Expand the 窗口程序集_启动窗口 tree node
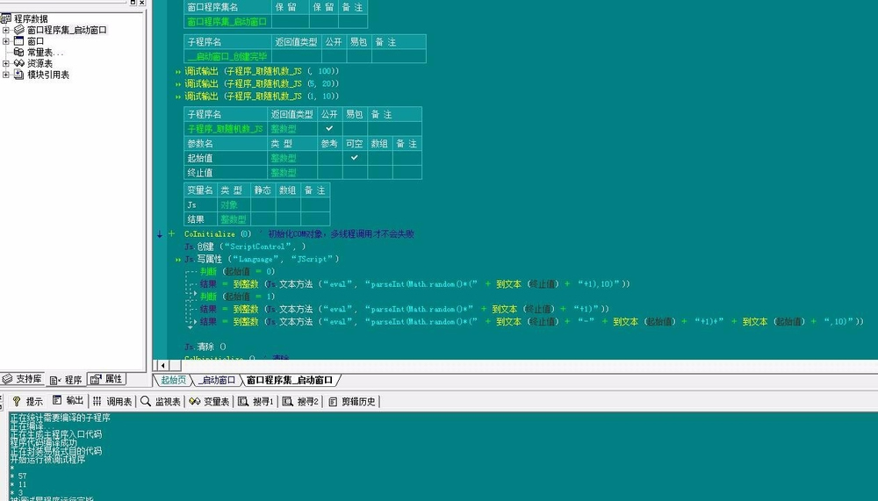 (x=6, y=30)
